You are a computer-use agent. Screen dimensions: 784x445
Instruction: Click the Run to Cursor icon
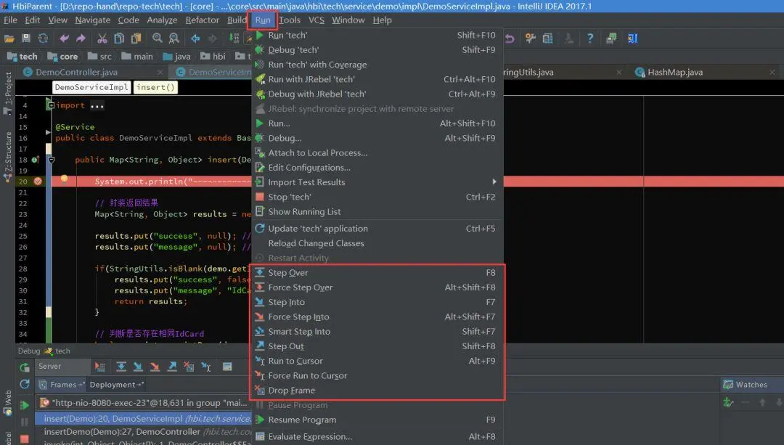pyautogui.click(x=261, y=361)
